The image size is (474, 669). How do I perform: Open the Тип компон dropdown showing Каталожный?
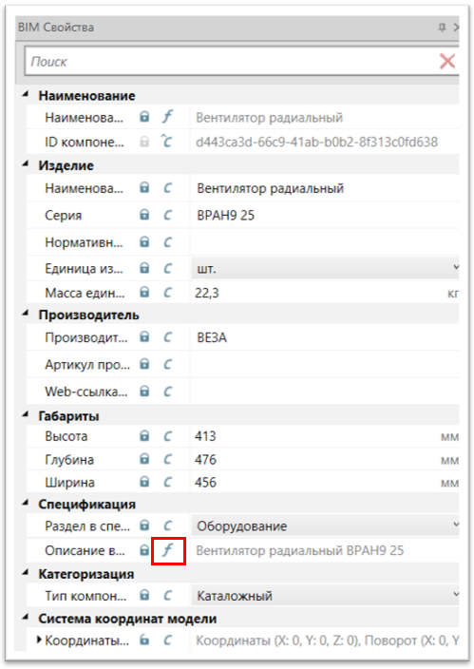pos(325,595)
